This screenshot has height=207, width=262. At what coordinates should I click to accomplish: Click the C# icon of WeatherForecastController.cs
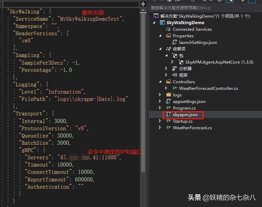pos(175,88)
